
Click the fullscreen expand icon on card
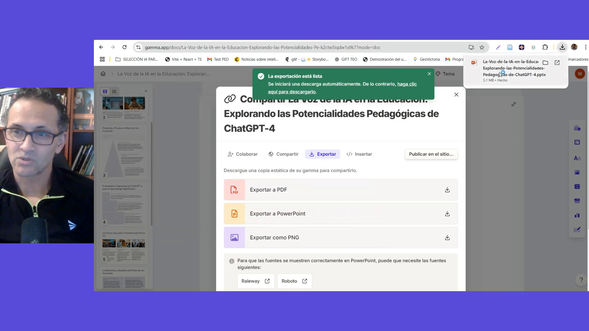click(x=514, y=105)
